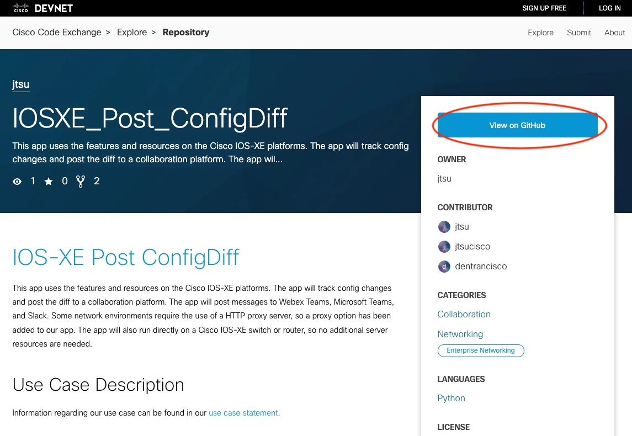
Task: Click the LICENSE section label
Action: point(454,427)
